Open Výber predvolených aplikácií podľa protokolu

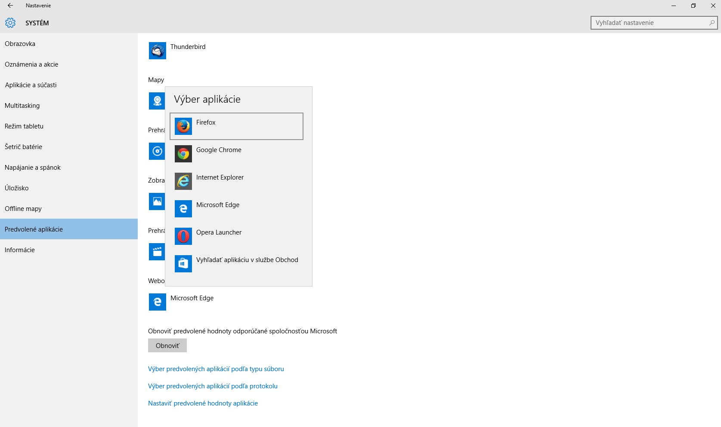click(x=213, y=386)
